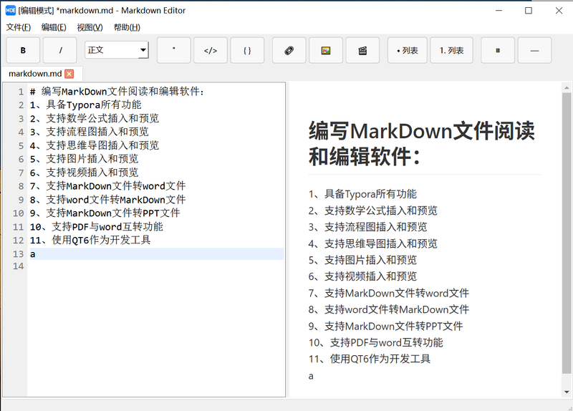This screenshot has width=573, height=411.
Task: Open the 编辑(E) menu
Action: (x=54, y=27)
